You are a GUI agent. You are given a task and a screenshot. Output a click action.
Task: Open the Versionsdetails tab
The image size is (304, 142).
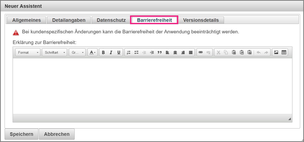[201, 20]
